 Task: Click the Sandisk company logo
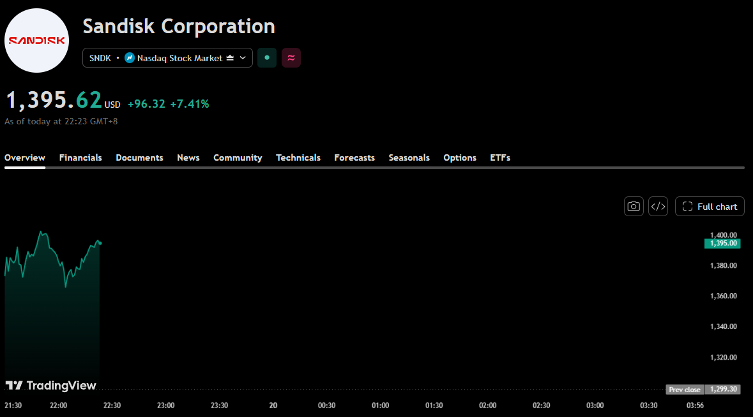pyautogui.click(x=36, y=41)
